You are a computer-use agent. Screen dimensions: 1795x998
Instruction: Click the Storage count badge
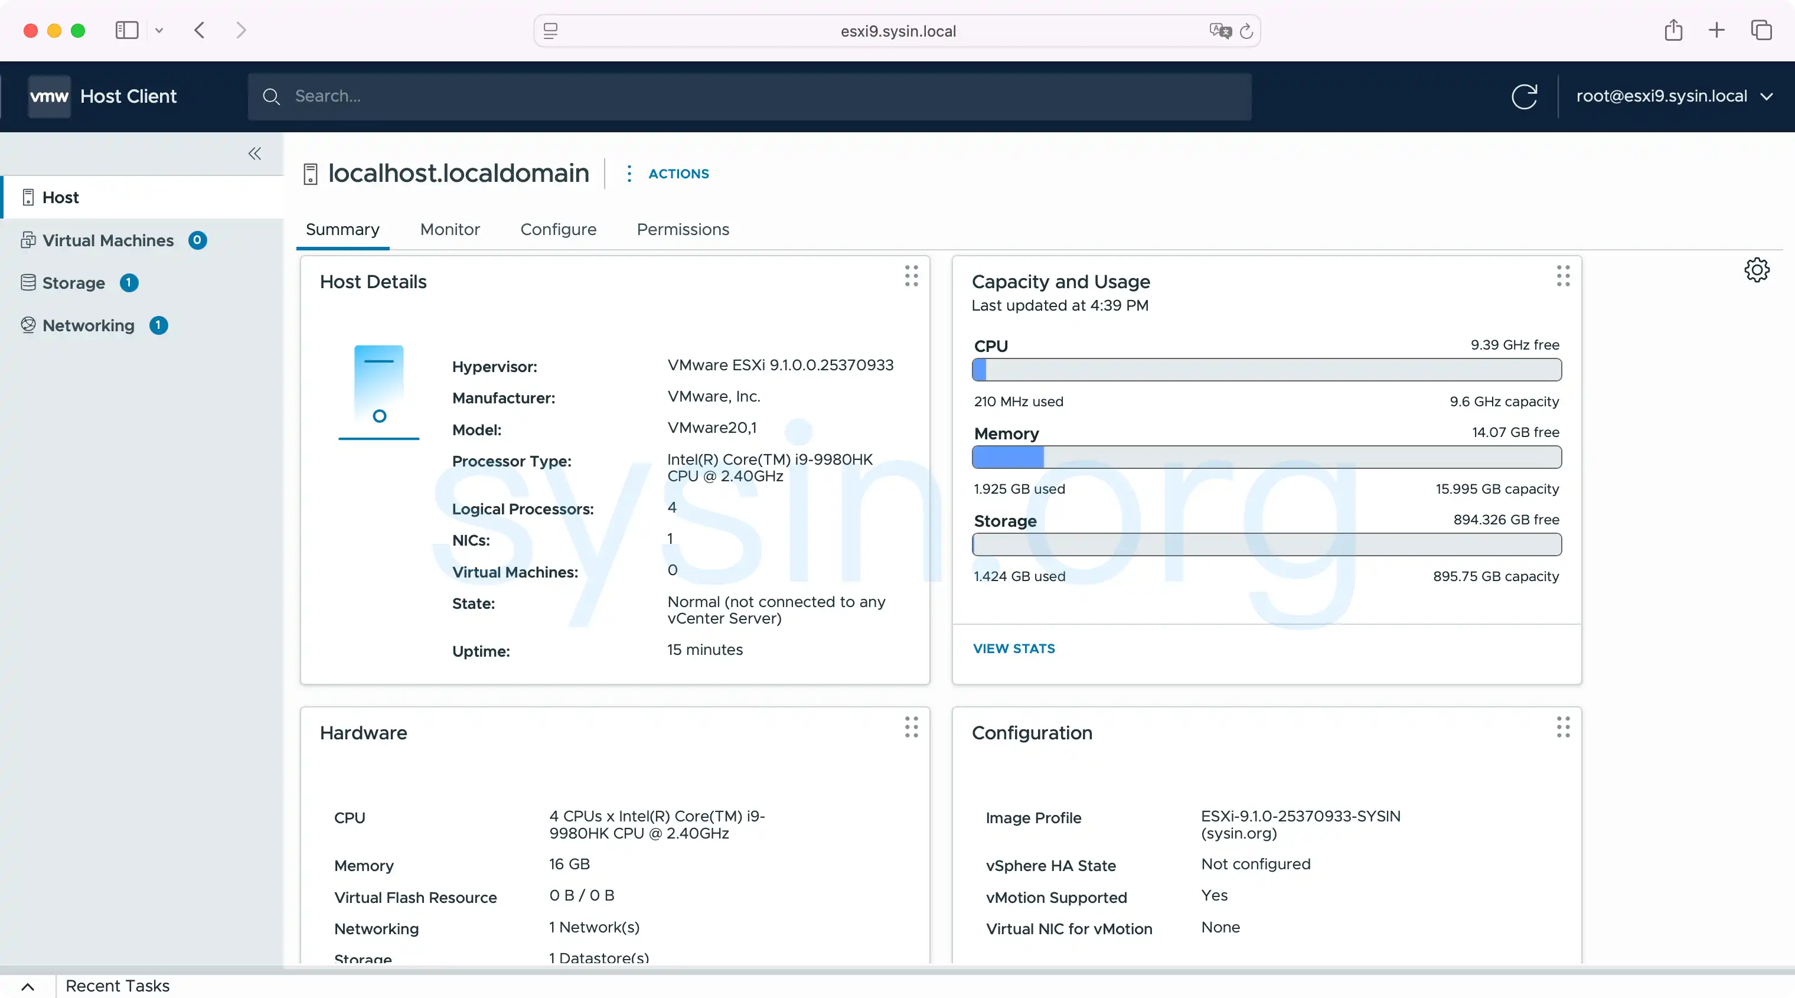point(129,282)
